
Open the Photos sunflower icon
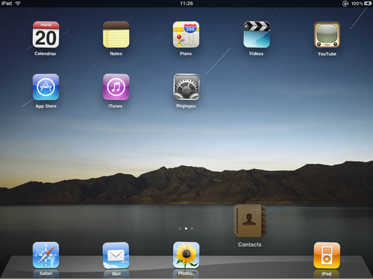[186, 255]
